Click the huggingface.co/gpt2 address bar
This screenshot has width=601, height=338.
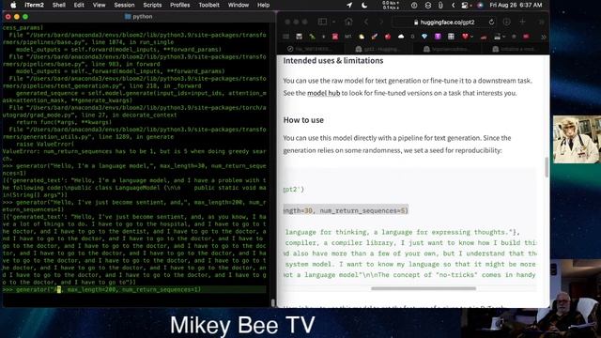444,23
